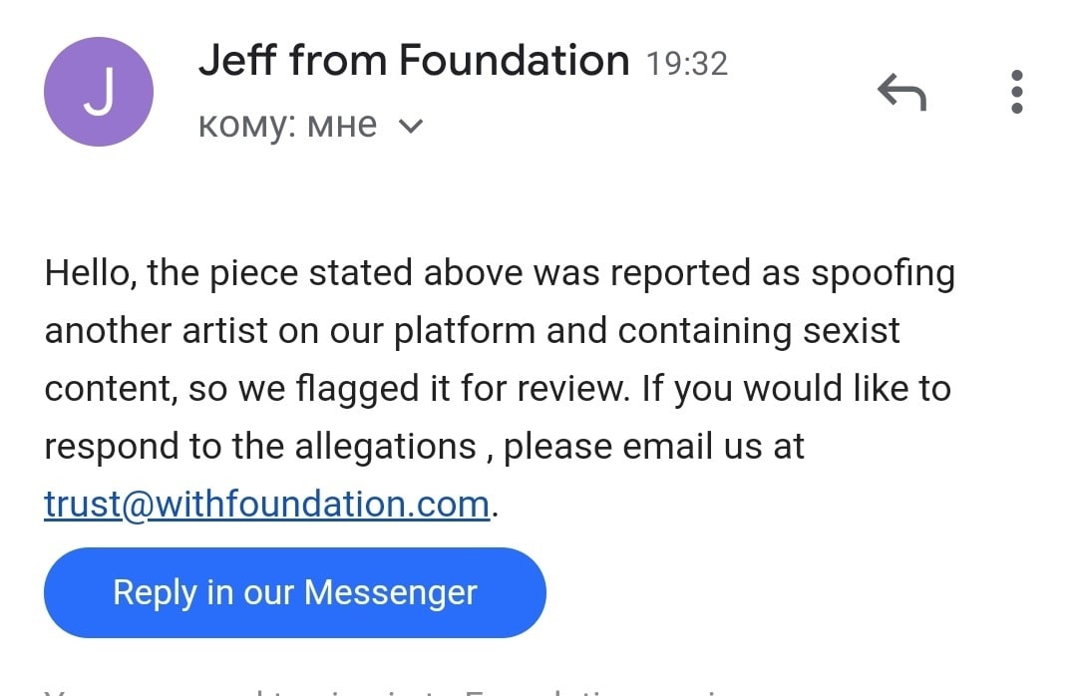This screenshot has width=1077, height=696.
Task: Tap the purple J sender avatar
Action: 99,92
